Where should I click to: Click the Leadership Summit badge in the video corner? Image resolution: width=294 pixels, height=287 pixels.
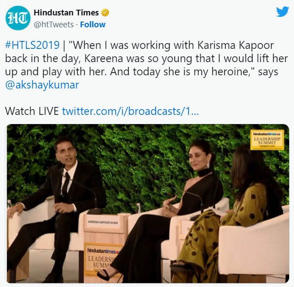click(x=267, y=140)
